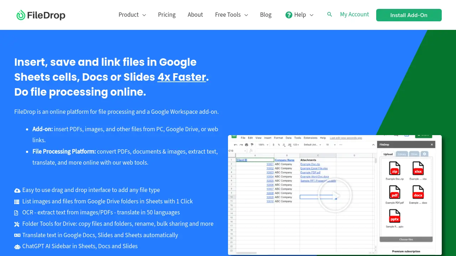Play the demo video
Image resolution: width=456 pixels, height=256 pixels.
(335, 195)
